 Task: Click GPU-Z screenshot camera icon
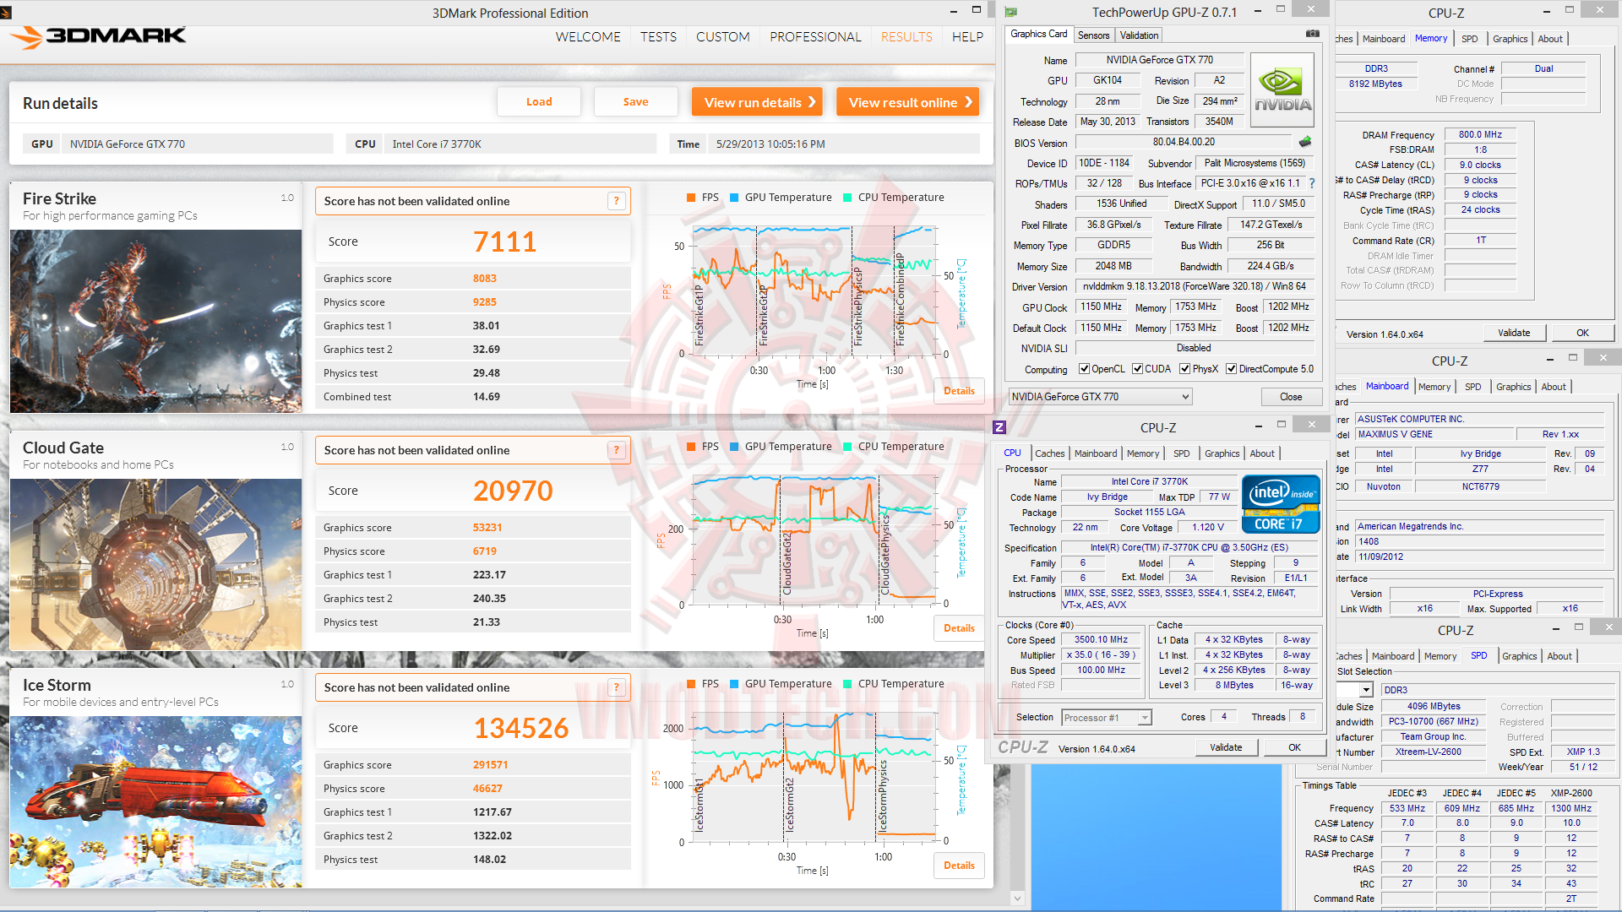(x=1312, y=34)
